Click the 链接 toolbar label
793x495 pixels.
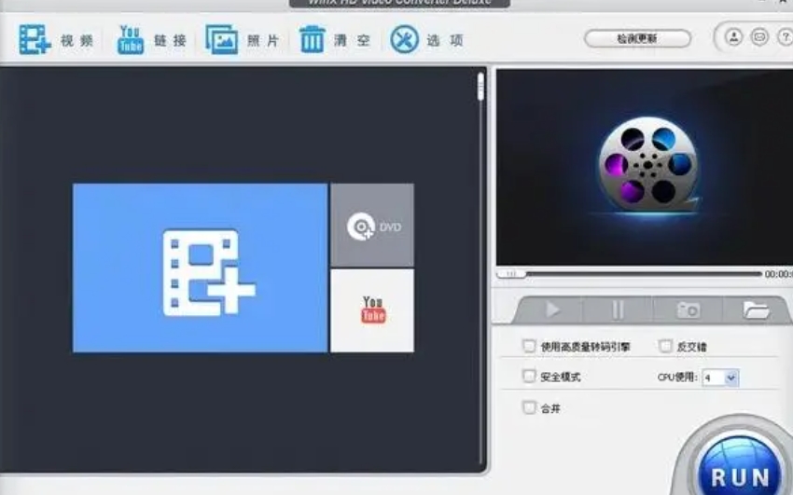[171, 40]
